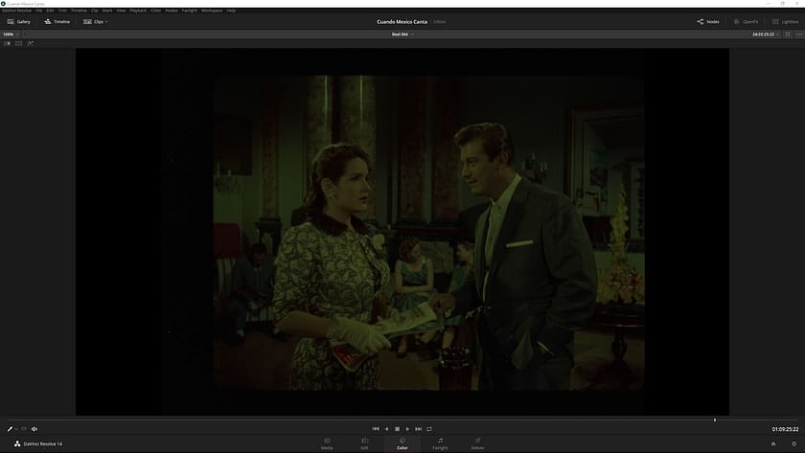Open the Playback menu

(x=138, y=11)
